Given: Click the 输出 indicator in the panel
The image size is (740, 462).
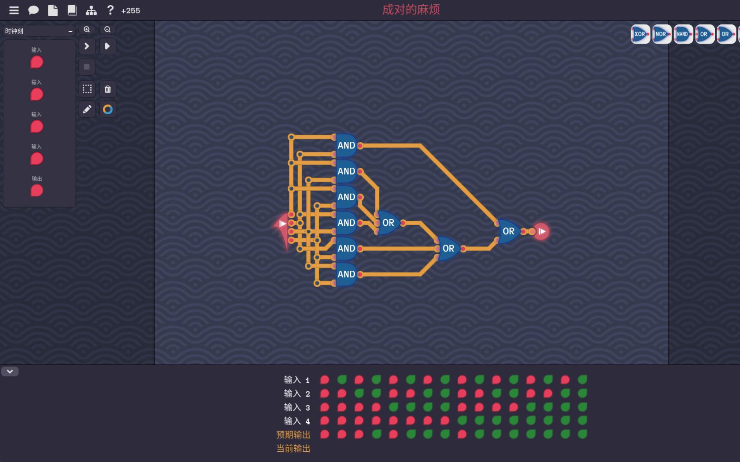Looking at the screenshot, I should click(37, 190).
